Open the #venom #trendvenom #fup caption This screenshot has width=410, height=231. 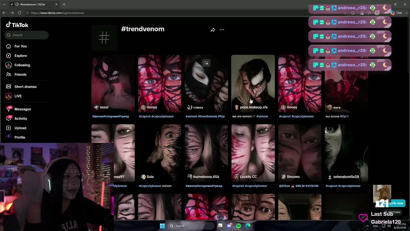[x=205, y=116]
